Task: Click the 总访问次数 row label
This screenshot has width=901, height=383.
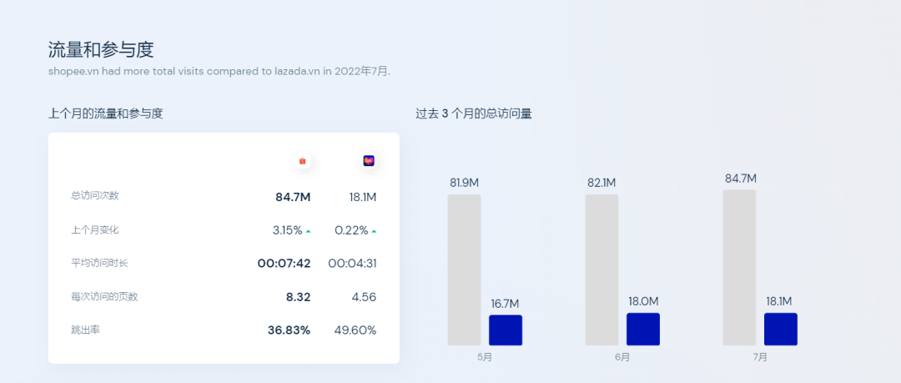Action: pyautogui.click(x=95, y=195)
